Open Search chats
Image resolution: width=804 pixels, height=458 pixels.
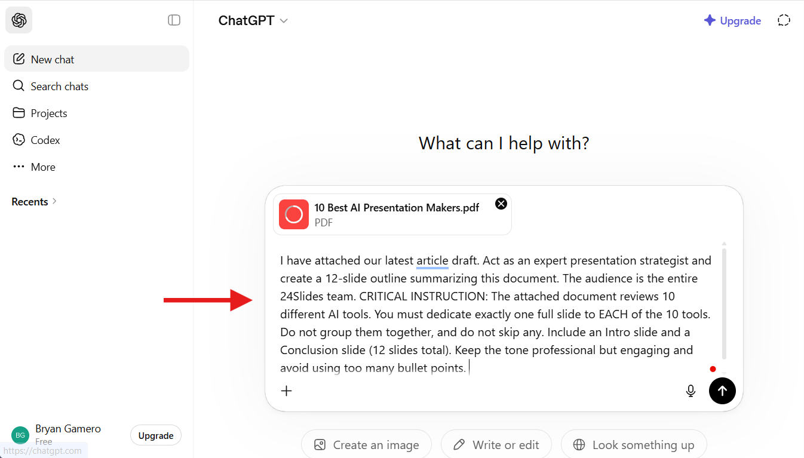tap(97, 86)
